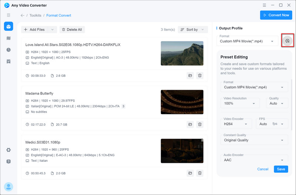Open the settings gear in sidebar
This screenshot has height=195, width=296.
pyautogui.click(x=8, y=150)
